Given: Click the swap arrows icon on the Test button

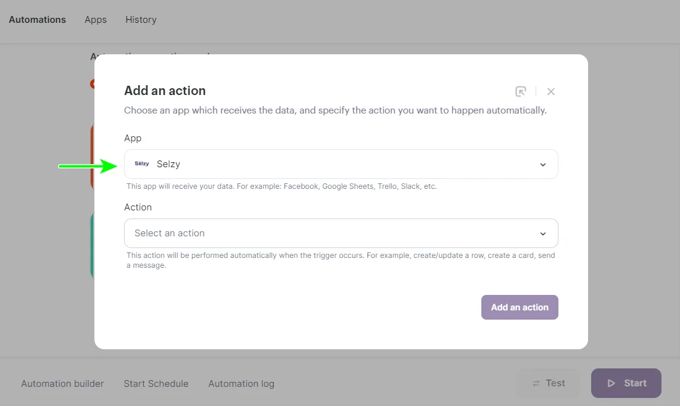Looking at the screenshot, I should click(536, 383).
